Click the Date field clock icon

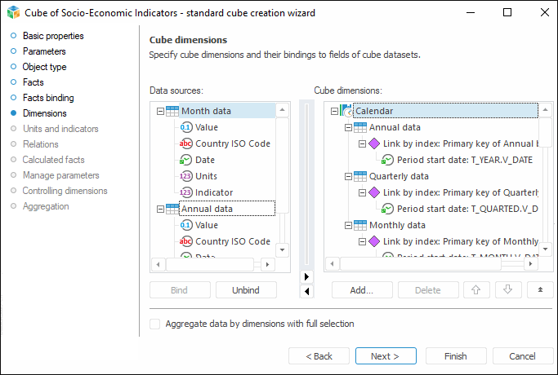[x=185, y=160]
